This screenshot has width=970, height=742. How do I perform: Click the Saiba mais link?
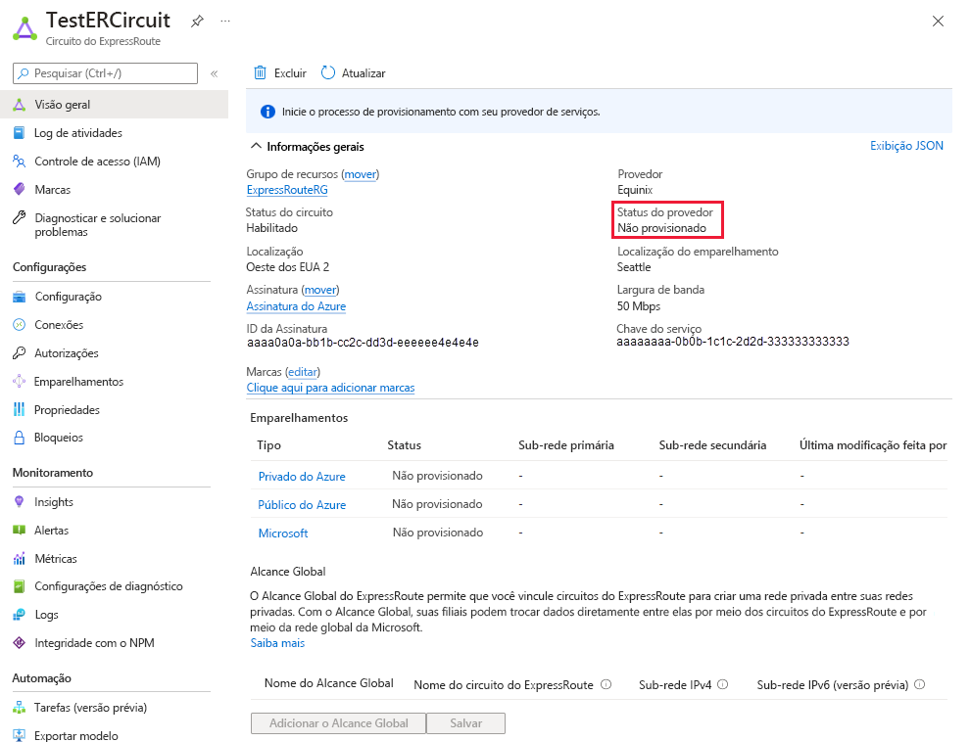click(x=277, y=643)
